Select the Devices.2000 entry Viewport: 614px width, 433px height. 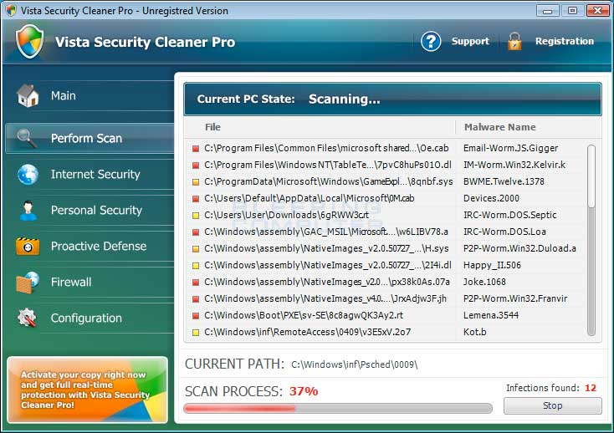tap(491, 198)
